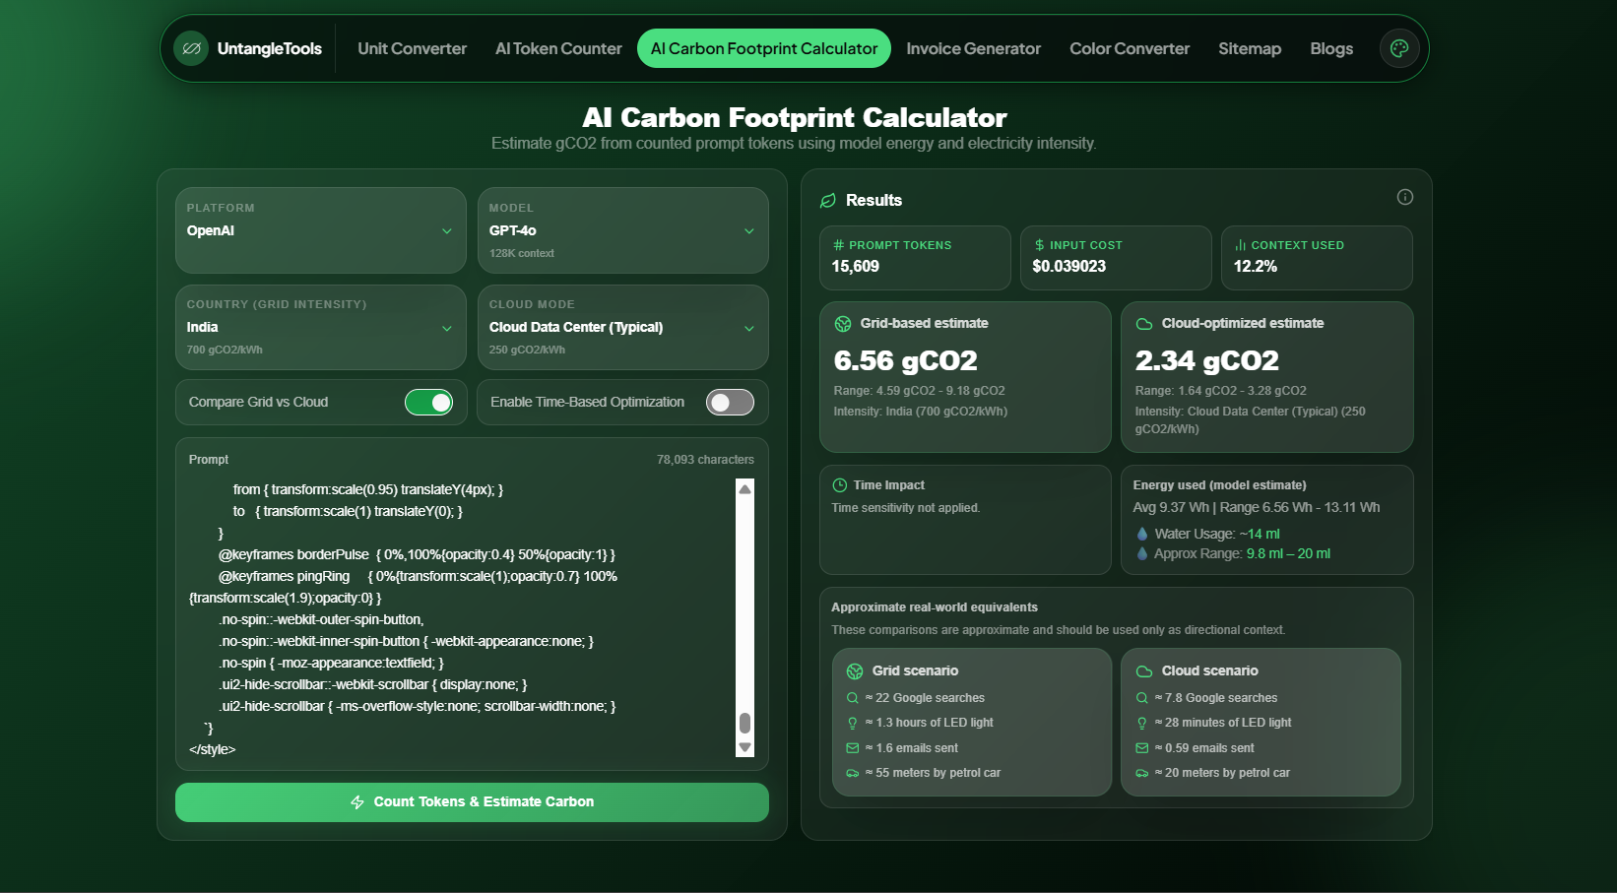
Task: Click the Intensity: India (700 gCO2/kWh) text
Action: [x=921, y=412]
